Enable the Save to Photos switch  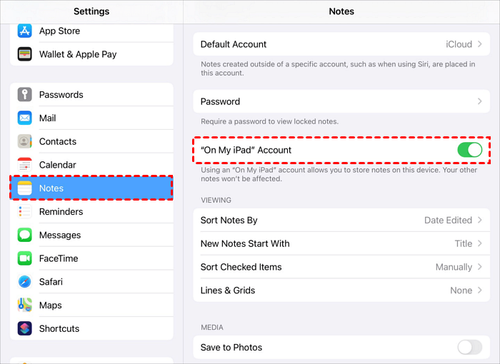click(x=469, y=348)
